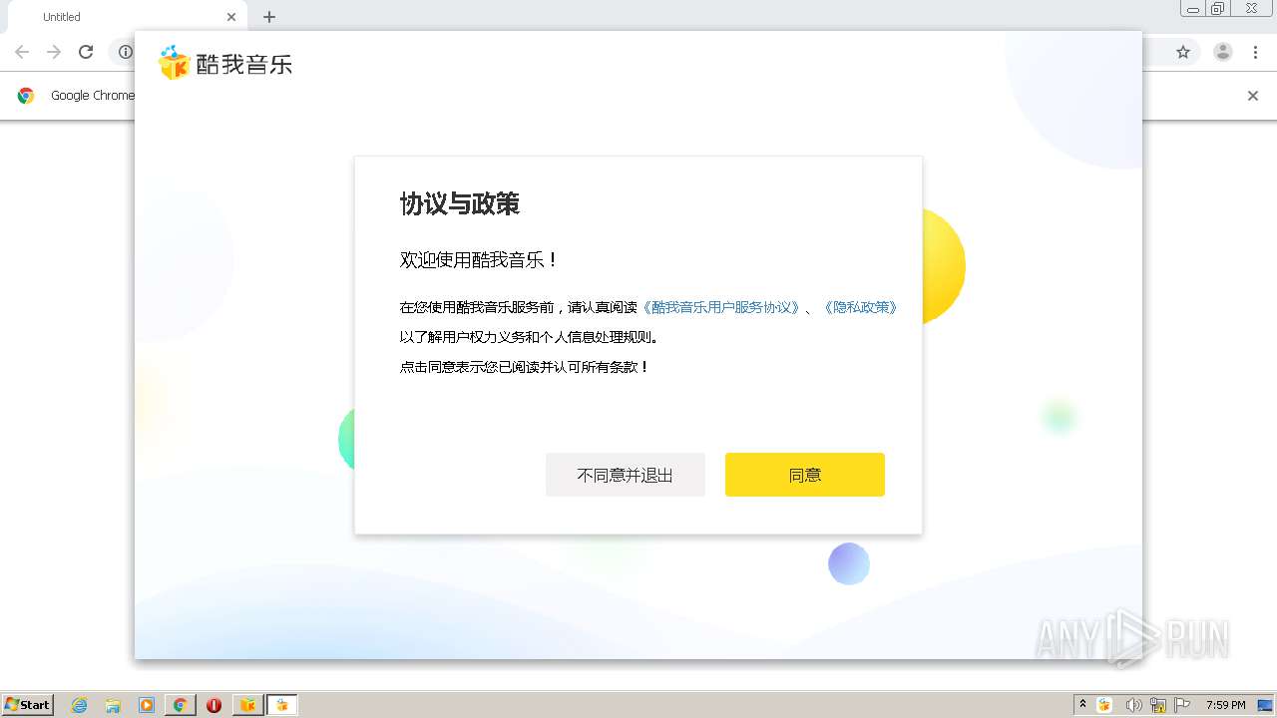Open a new Chrome tab
Image resolution: width=1277 pixels, height=718 pixels.
269,17
